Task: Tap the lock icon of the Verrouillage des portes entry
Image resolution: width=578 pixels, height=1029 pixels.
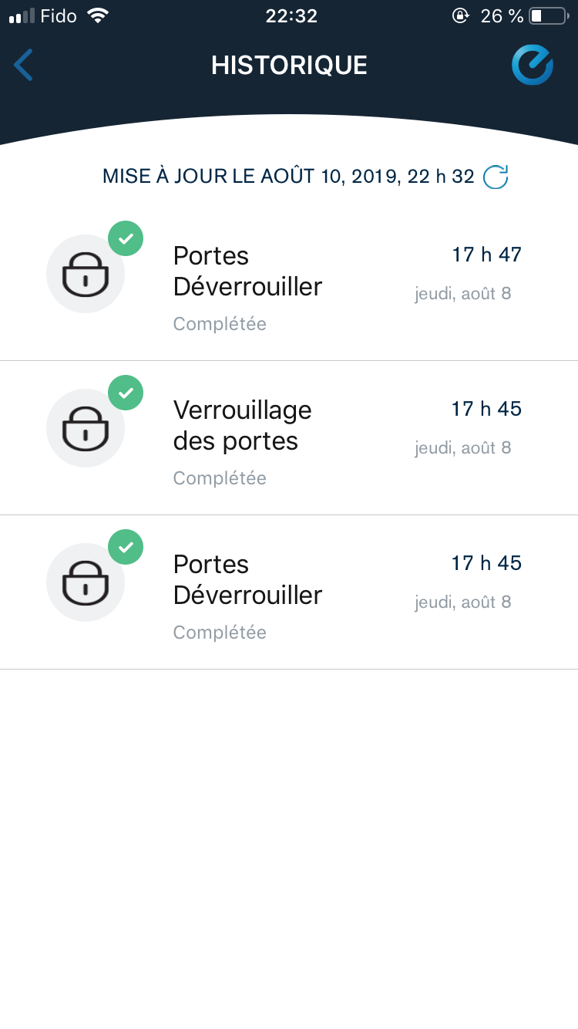Action: click(86, 428)
